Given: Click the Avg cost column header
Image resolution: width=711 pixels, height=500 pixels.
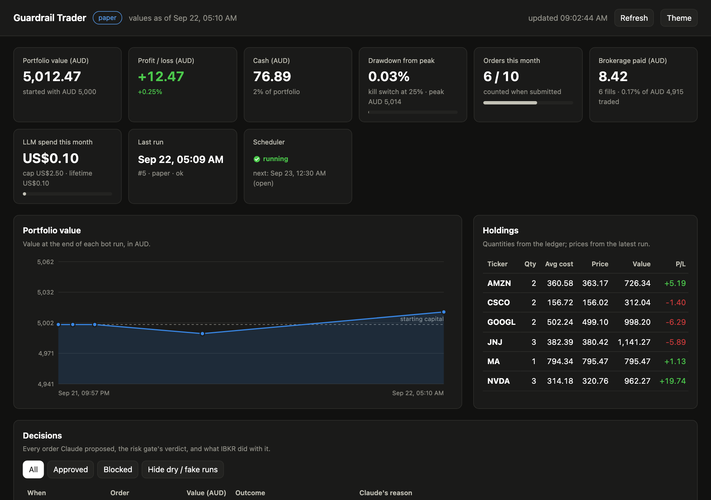Looking at the screenshot, I should point(559,264).
